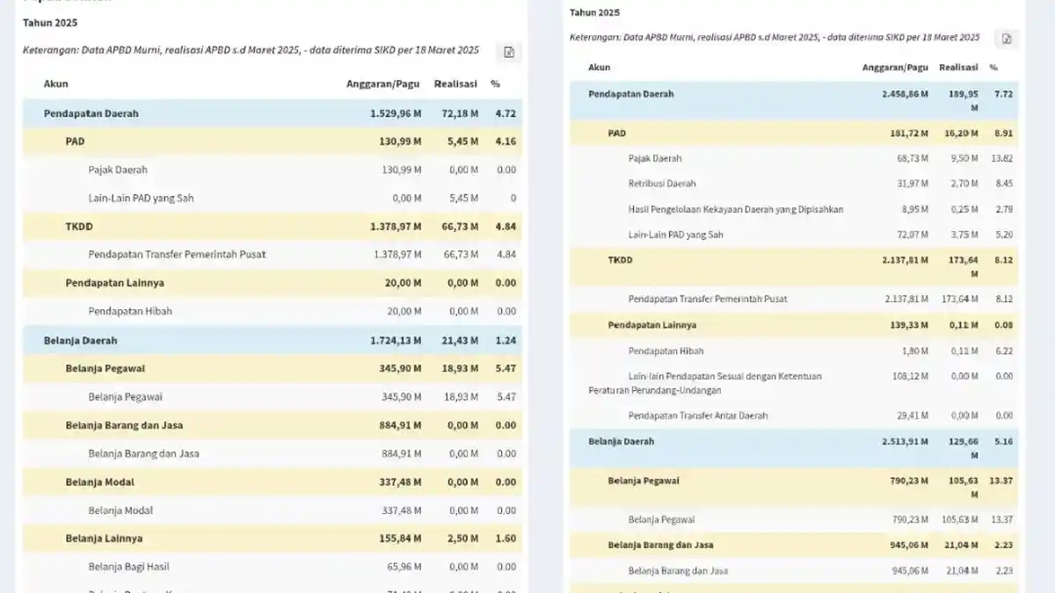The image size is (1055, 593).
Task: Click the 'Anggaran/Pagu' header in the right table
Action: point(895,68)
